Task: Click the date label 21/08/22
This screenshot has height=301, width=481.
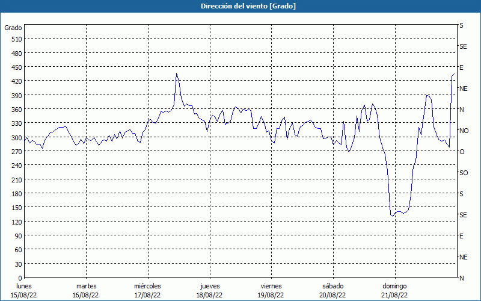Action: click(x=394, y=295)
